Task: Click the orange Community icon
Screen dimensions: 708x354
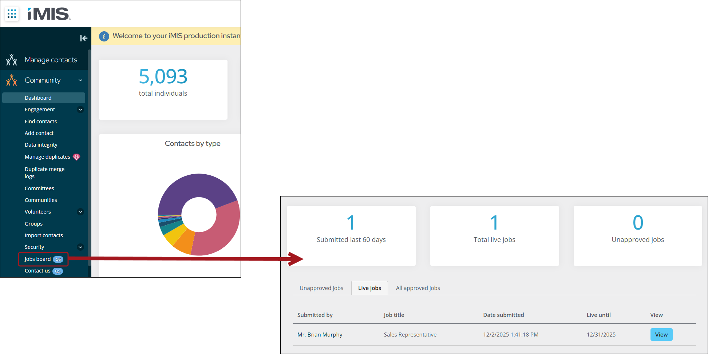Action: [x=12, y=80]
